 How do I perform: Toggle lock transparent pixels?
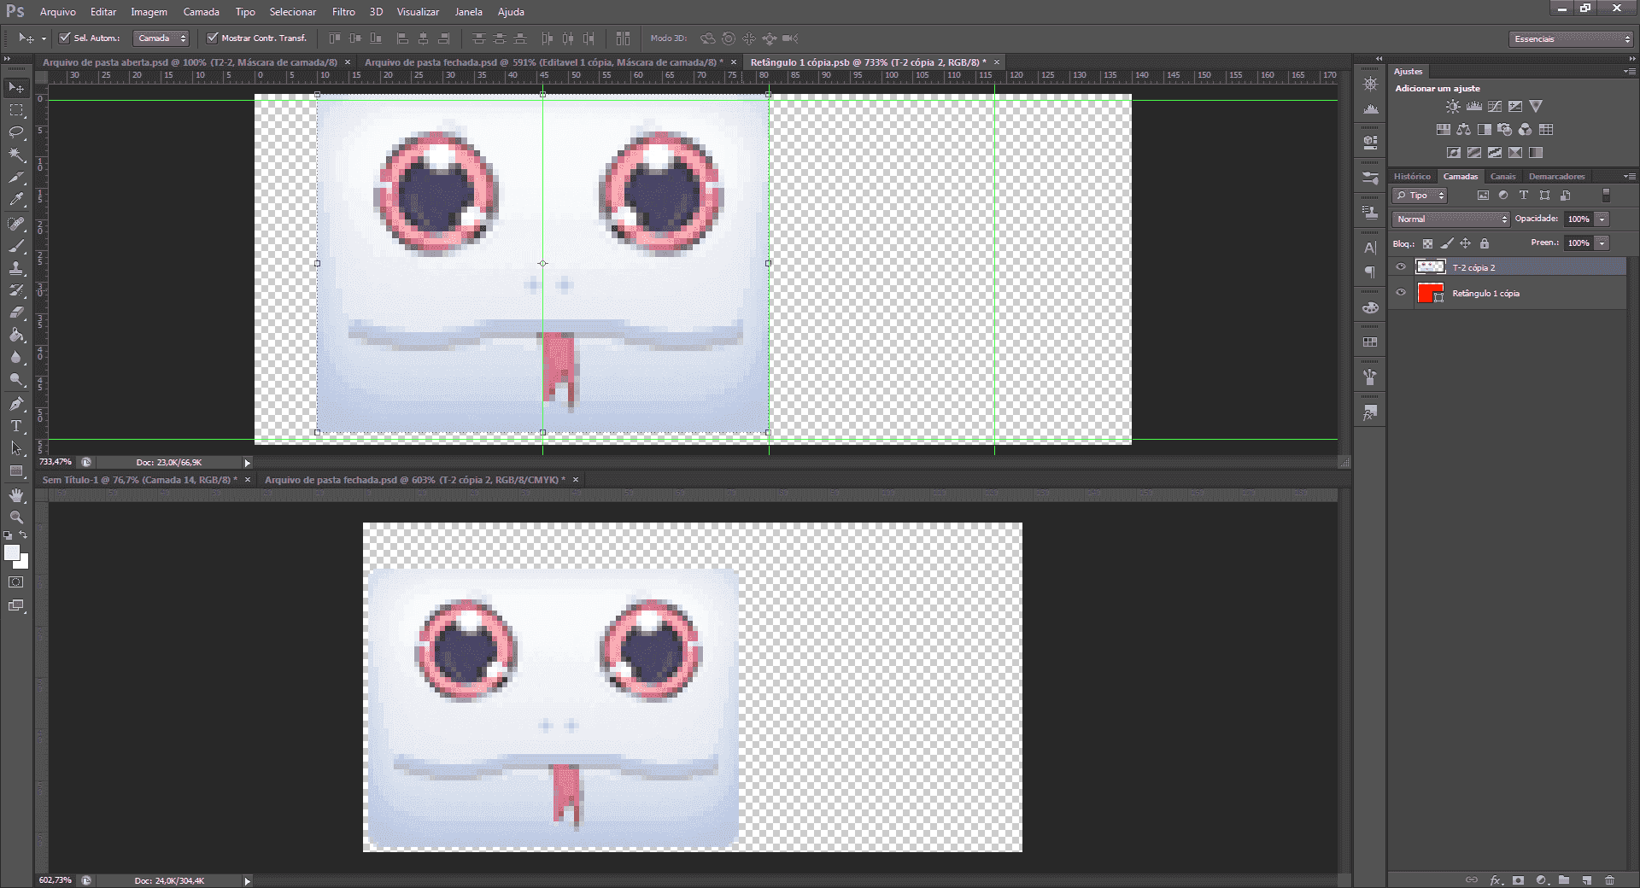pyautogui.click(x=1427, y=243)
